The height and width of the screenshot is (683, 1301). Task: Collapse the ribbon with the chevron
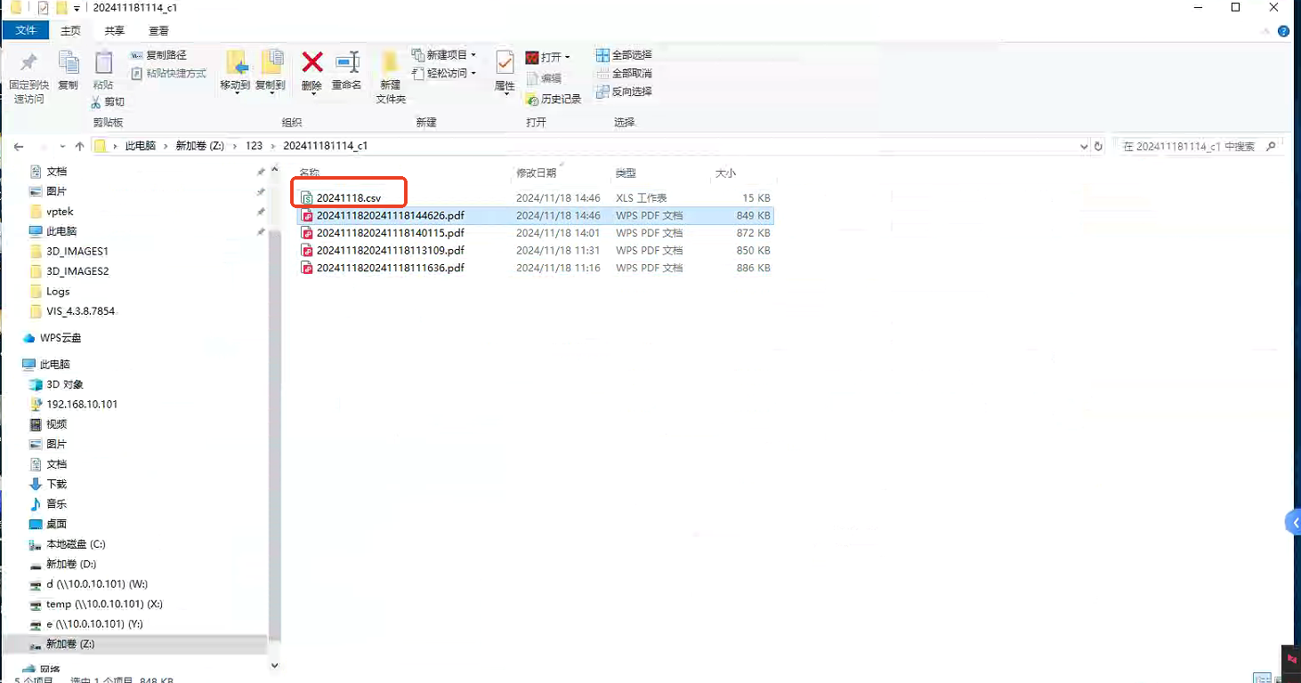pyautogui.click(x=1267, y=30)
